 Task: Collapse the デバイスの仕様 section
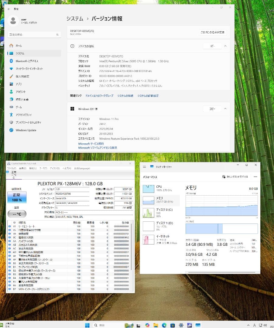(x=225, y=46)
